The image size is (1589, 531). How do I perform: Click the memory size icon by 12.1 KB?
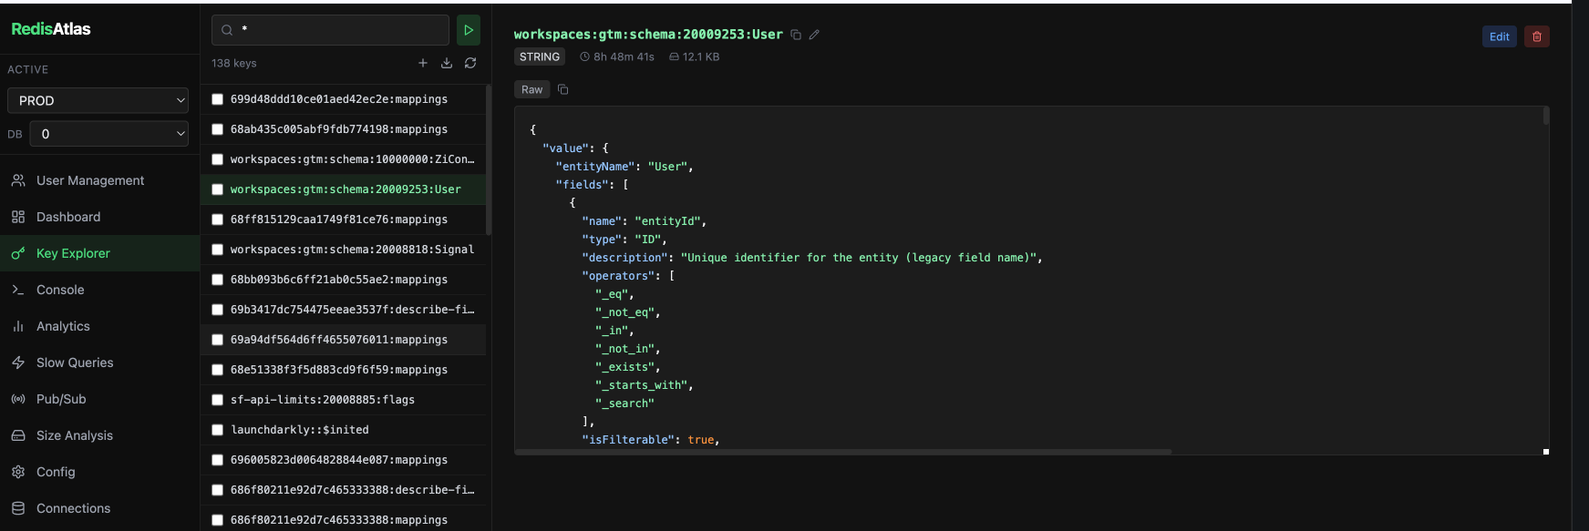point(675,56)
